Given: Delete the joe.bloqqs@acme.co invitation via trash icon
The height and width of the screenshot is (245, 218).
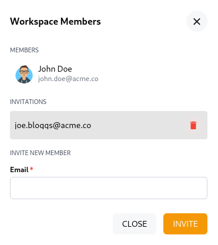Looking at the screenshot, I should [193, 125].
